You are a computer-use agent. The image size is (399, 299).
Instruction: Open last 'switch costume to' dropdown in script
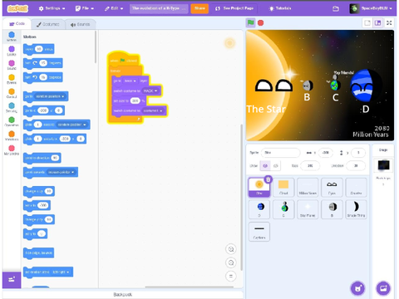point(153,110)
